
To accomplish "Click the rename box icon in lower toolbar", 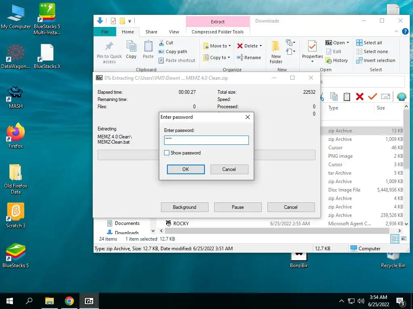I will [385, 97].
